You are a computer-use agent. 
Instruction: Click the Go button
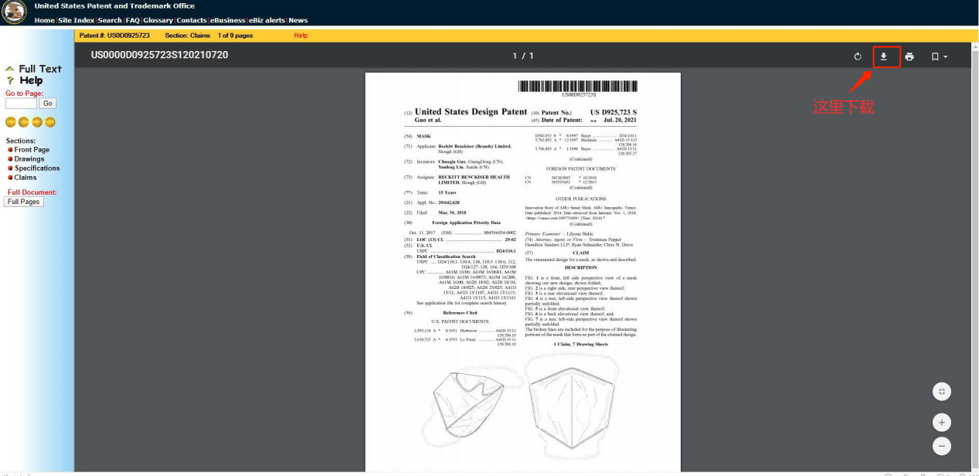(48, 104)
